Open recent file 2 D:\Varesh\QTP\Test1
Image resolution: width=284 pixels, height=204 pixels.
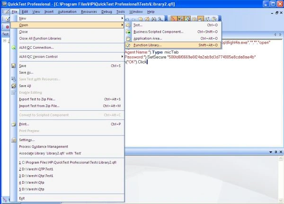(67, 169)
